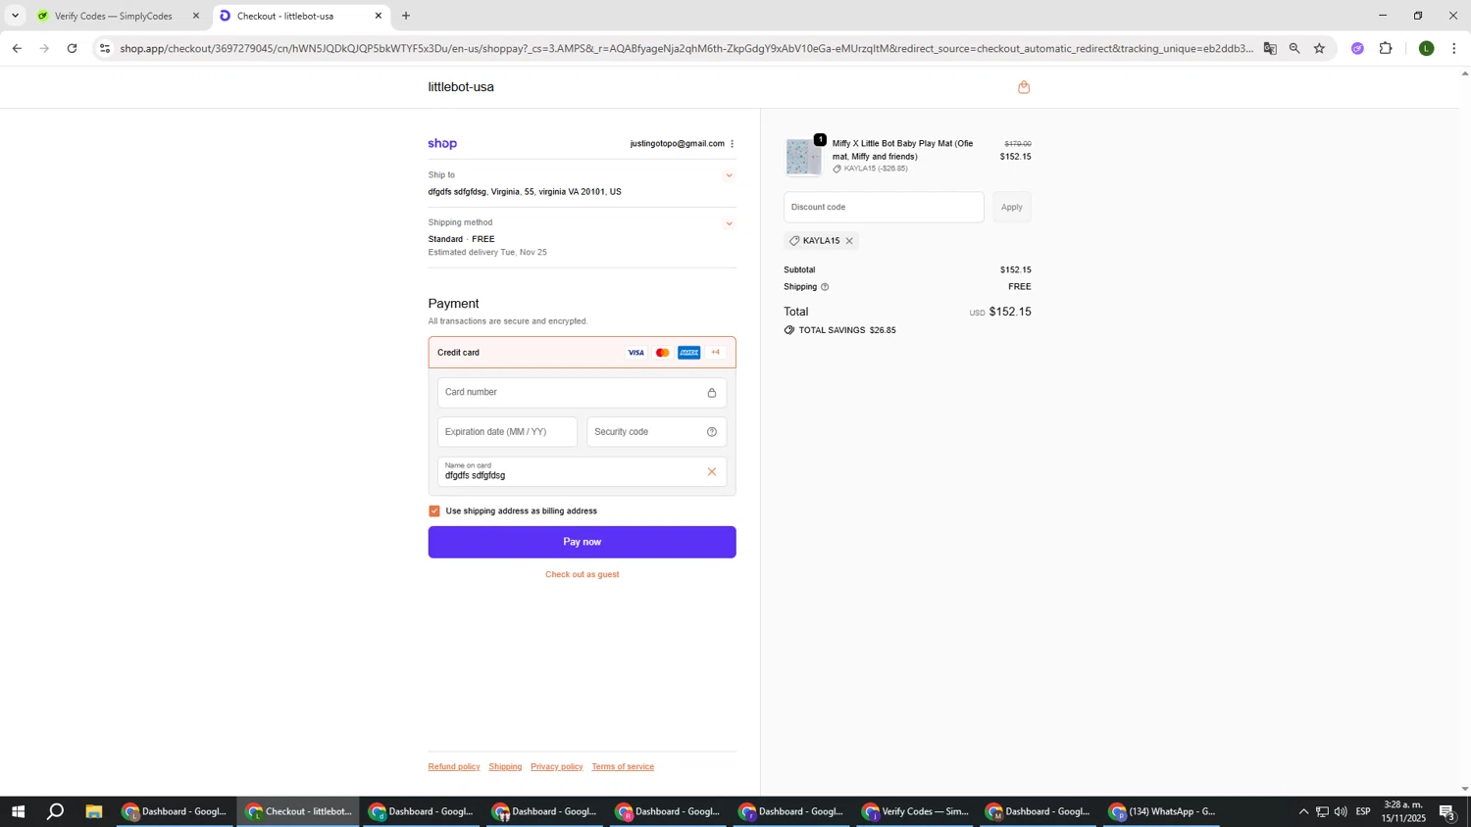Screen dimensions: 1471x827
Task: Open the Chrome three-dot menu
Action: point(1453,48)
